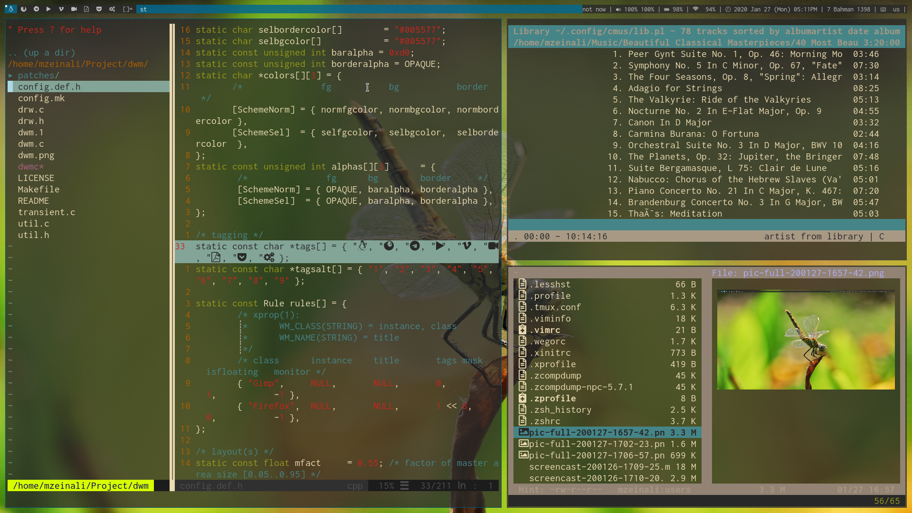Image resolution: width=912 pixels, height=513 pixels.
Task: Open the Firefox tag in dwm bar
Action: (x=23, y=9)
